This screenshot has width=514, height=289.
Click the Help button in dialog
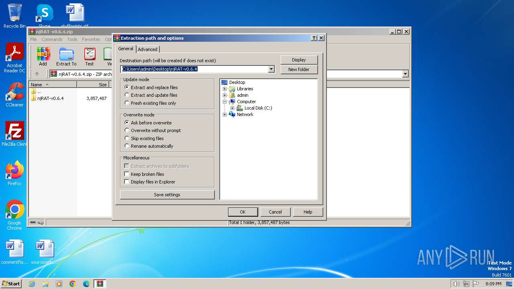(x=308, y=212)
